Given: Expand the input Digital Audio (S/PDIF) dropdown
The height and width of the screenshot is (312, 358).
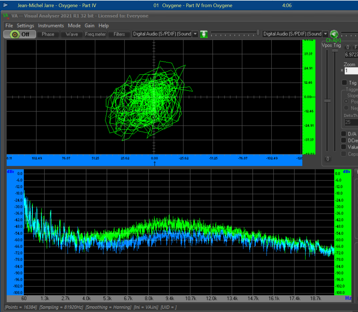Looking at the screenshot, I should tap(195, 34).
